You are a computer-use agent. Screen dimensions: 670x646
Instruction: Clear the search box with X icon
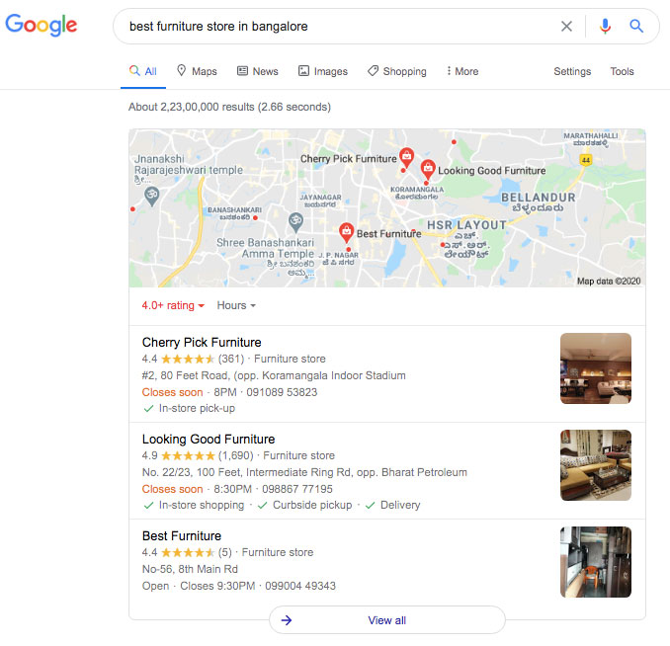pos(566,27)
